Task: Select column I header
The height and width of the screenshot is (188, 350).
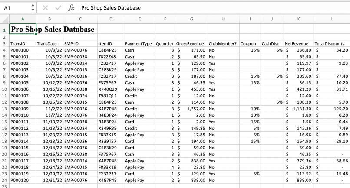Action: 250,19
